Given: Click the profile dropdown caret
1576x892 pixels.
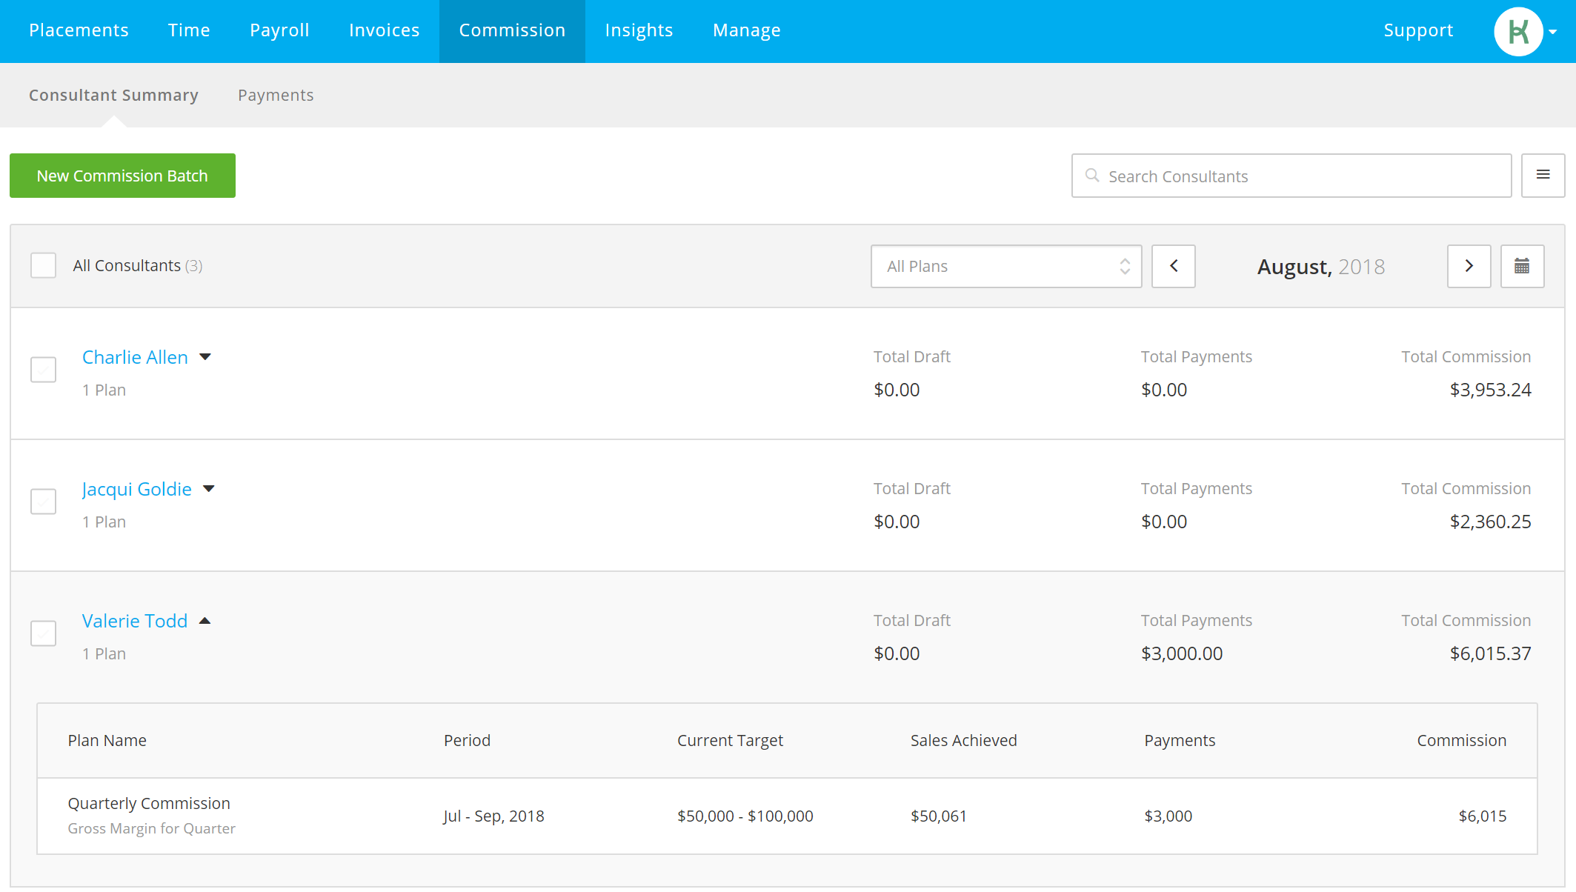Looking at the screenshot, I should 1553,32.
